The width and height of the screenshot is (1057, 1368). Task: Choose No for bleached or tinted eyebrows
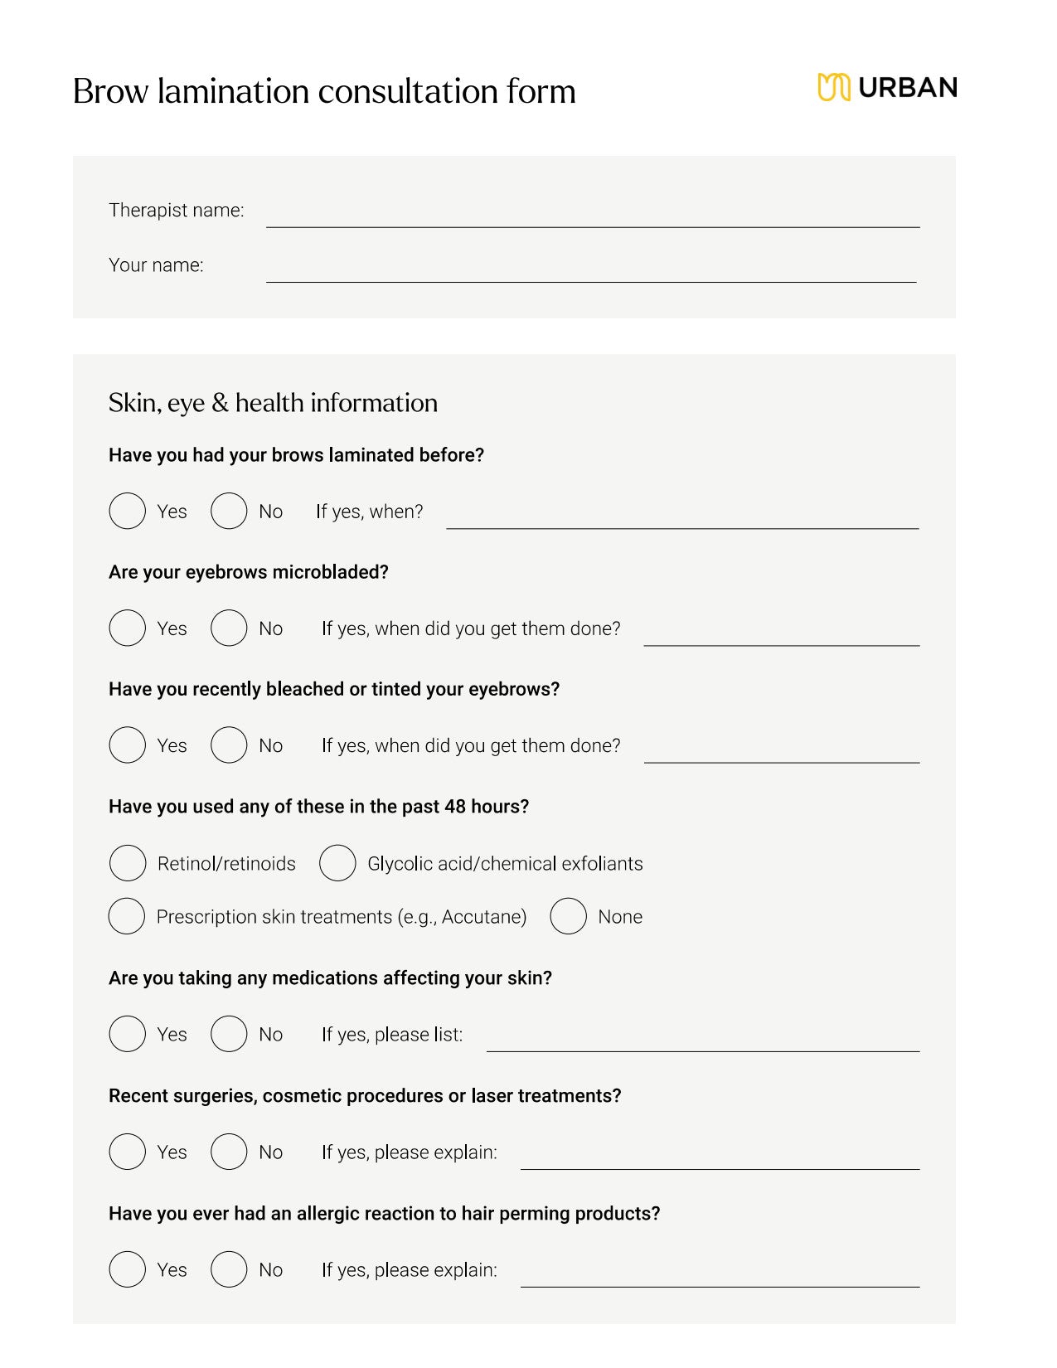pyautogui.click(x=229, y=745)
